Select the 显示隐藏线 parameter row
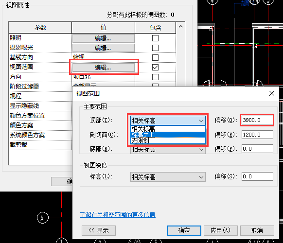The image size is (283, 243). [x=40, y=106]
